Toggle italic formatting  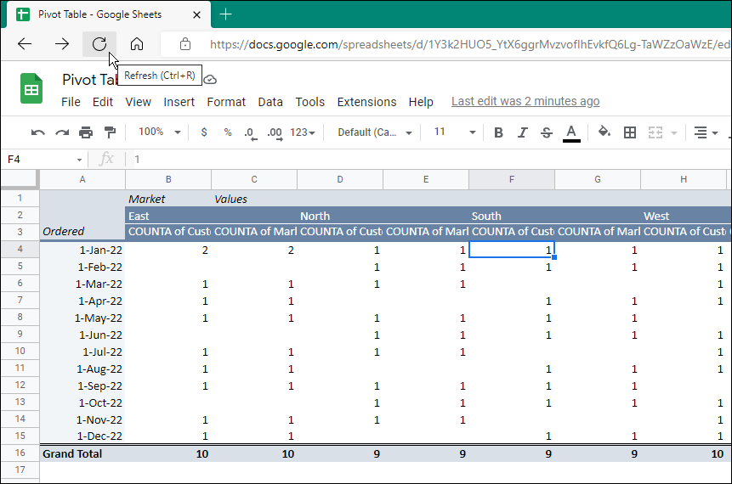point(522,132)
